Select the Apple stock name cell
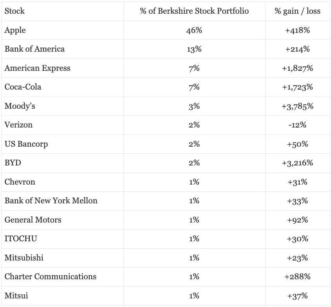This screenshot has height=307, width=331. tap(15, 30)
